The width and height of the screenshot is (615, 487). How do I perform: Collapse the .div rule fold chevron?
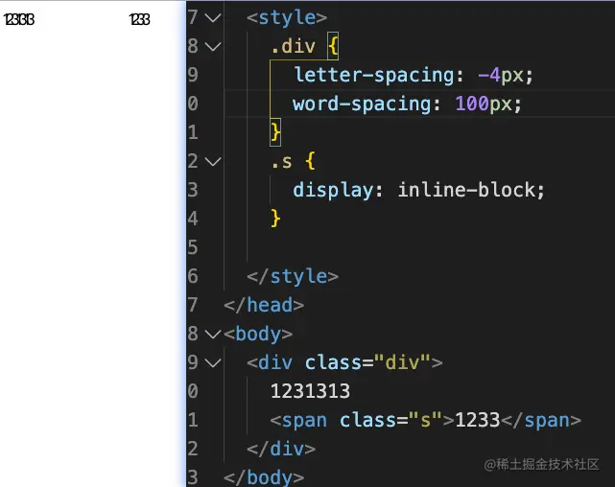tap(213, 47)
